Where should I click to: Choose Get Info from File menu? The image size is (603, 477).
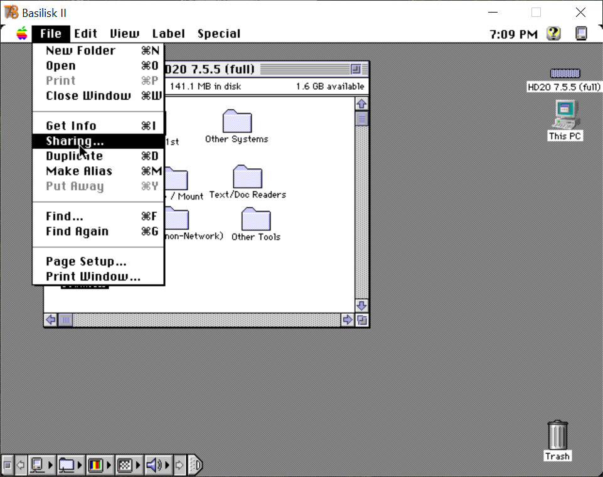[99, 126]
